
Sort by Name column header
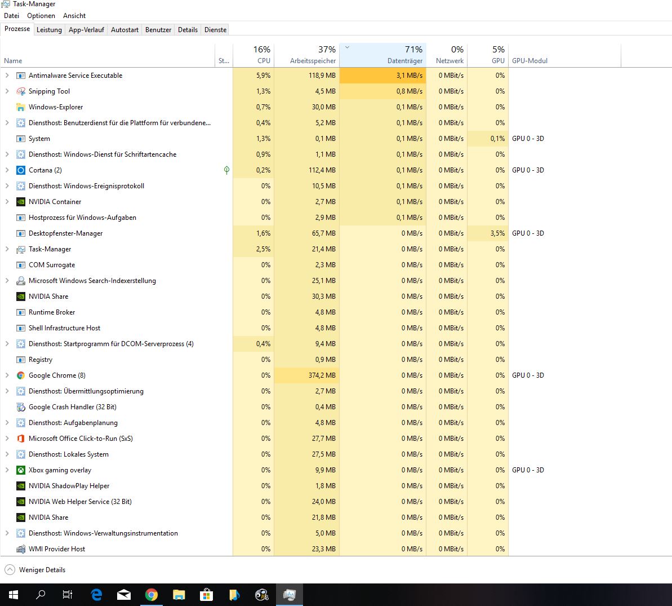click(x=107, y=55)
